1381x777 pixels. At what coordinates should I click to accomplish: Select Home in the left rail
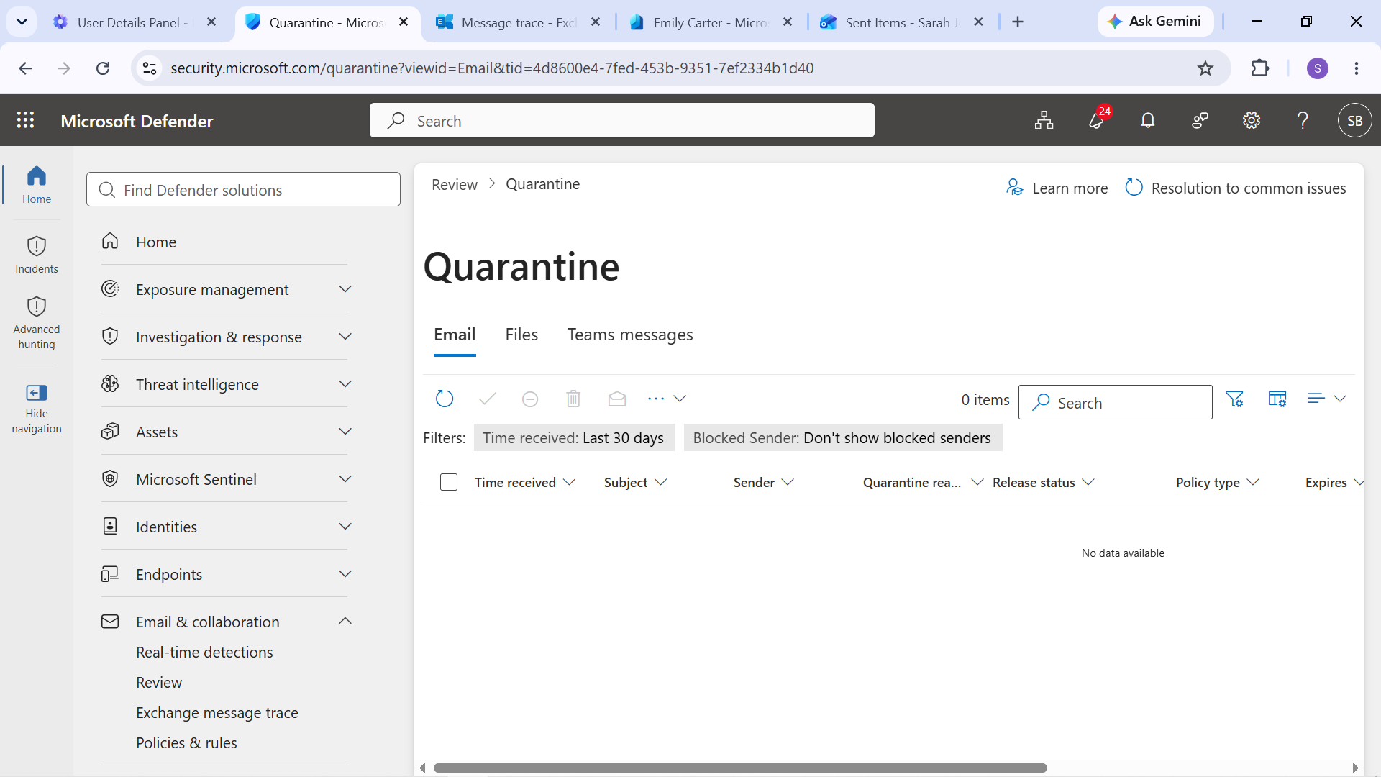[x=37, y=185]
